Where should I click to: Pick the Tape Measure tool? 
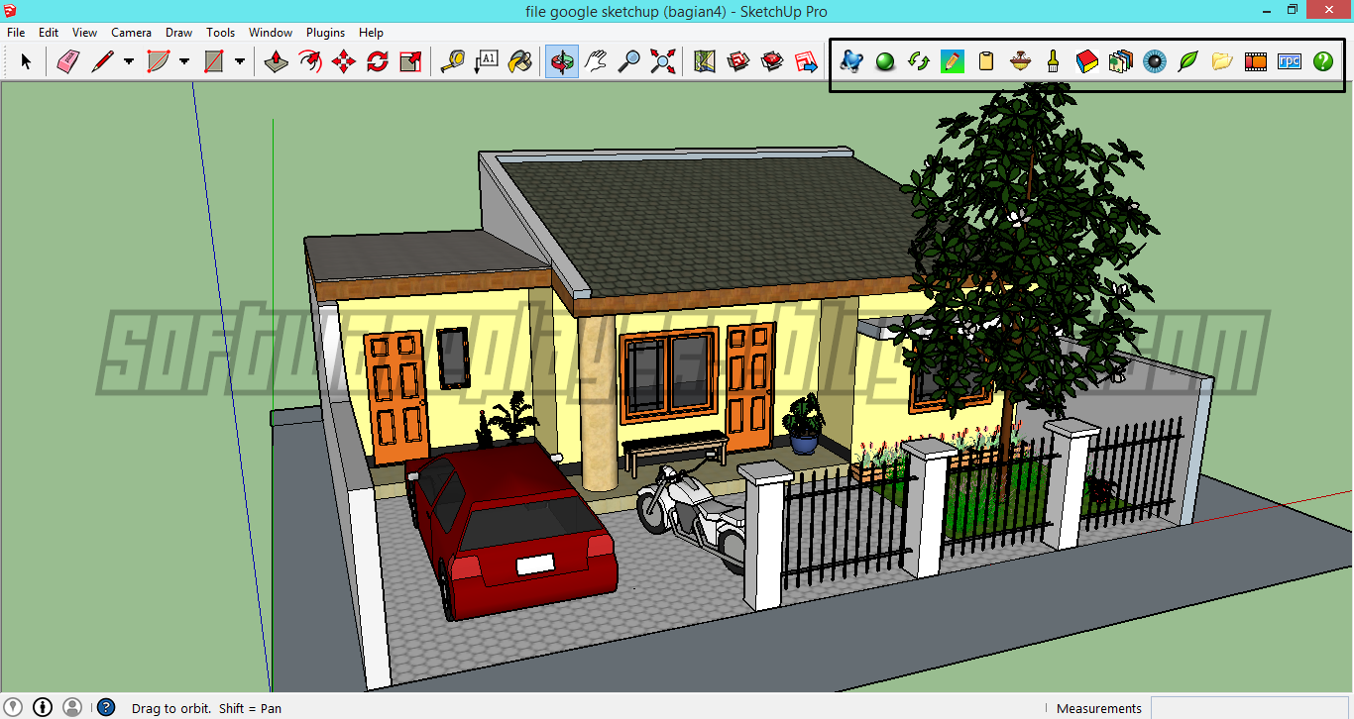(453, 61)
